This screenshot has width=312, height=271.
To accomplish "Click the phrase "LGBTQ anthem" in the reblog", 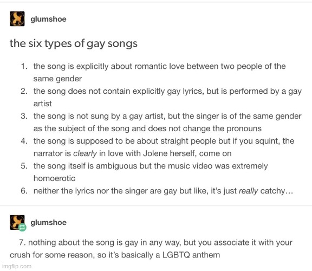I will 191,255.
